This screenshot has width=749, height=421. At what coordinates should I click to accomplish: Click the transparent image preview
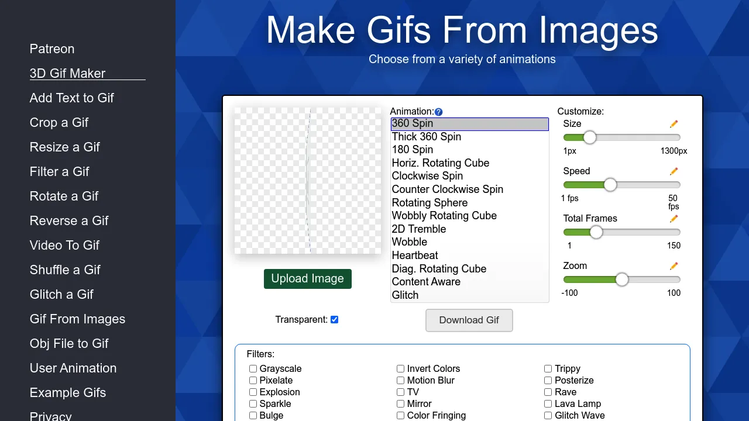[308, 180]
